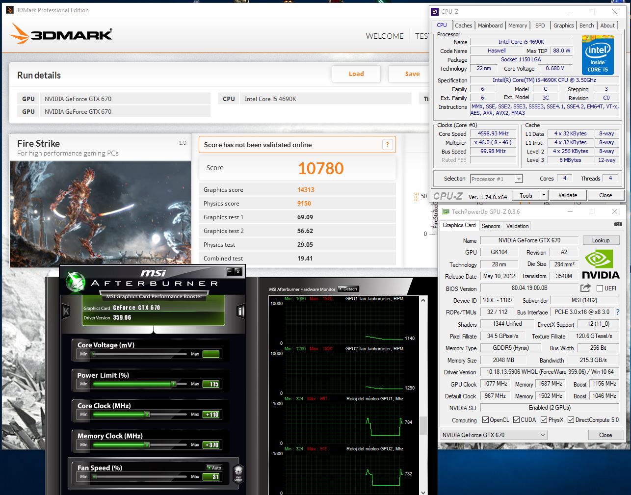Click the Core Speed value 4598.93 MHz
The image size is (631, 495).
click(x=493, y=133)
